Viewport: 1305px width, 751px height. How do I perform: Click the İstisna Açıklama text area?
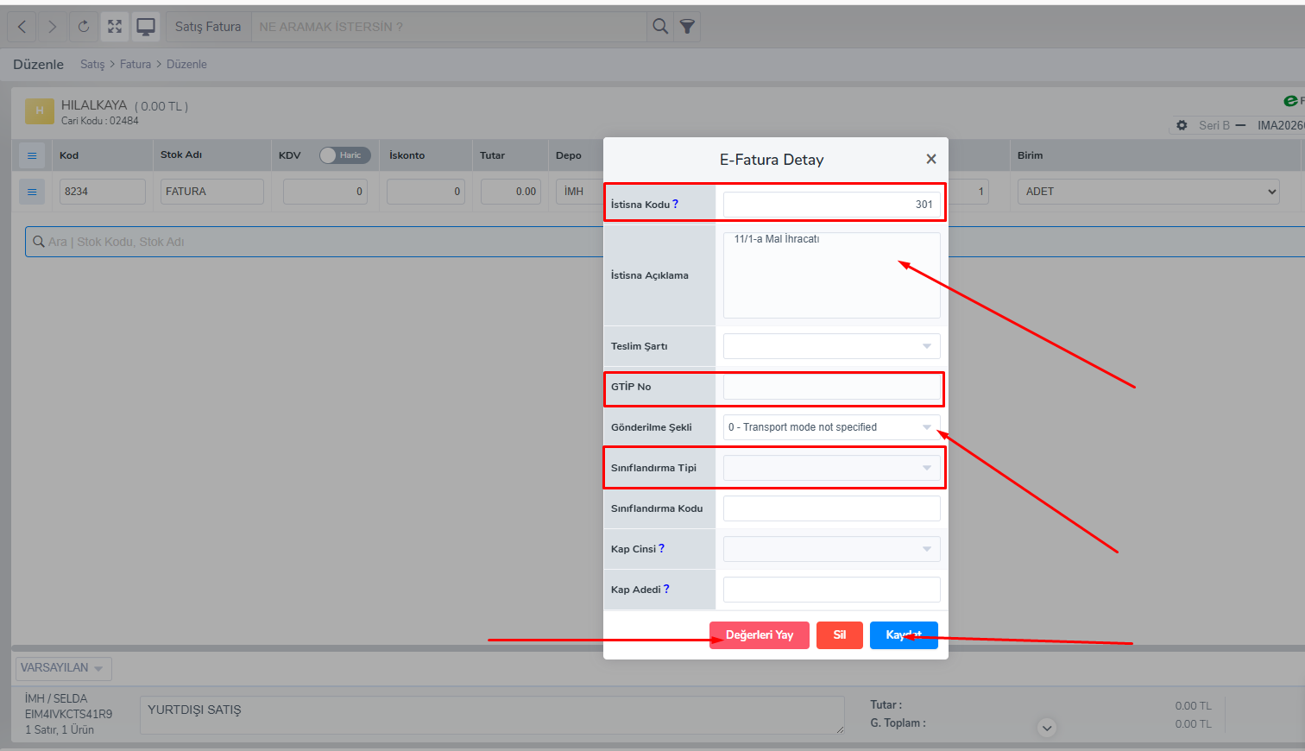click(832, 275)
